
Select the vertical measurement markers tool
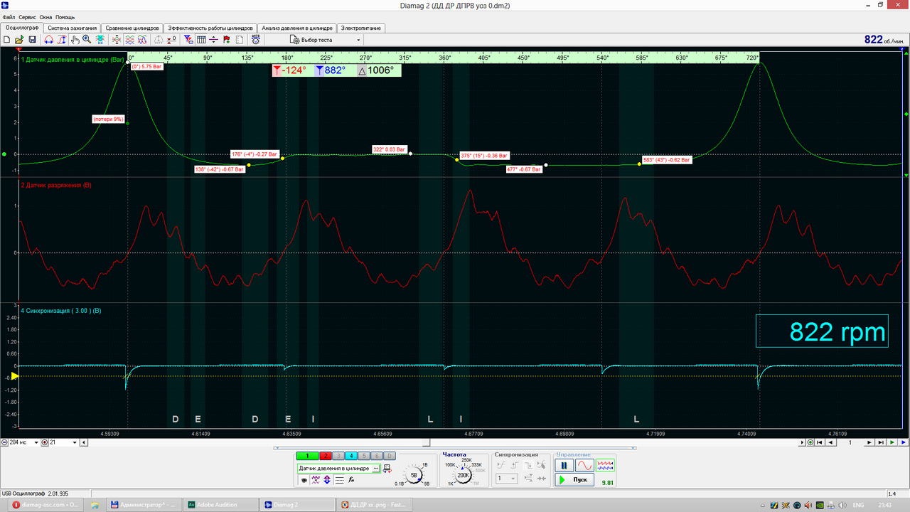(62, 40)
